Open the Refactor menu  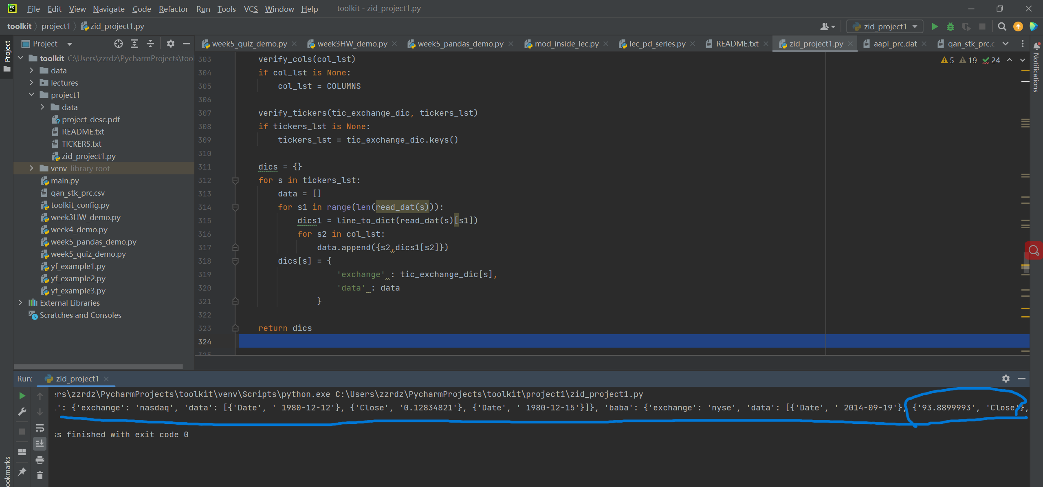[173, 9]
